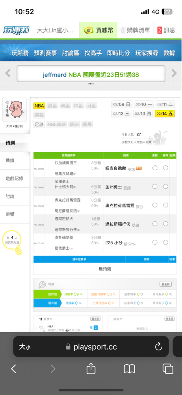This screenshot has height=395, width=182.
Task: Go back with Safari back arrow
Action: tap(13, 369)
